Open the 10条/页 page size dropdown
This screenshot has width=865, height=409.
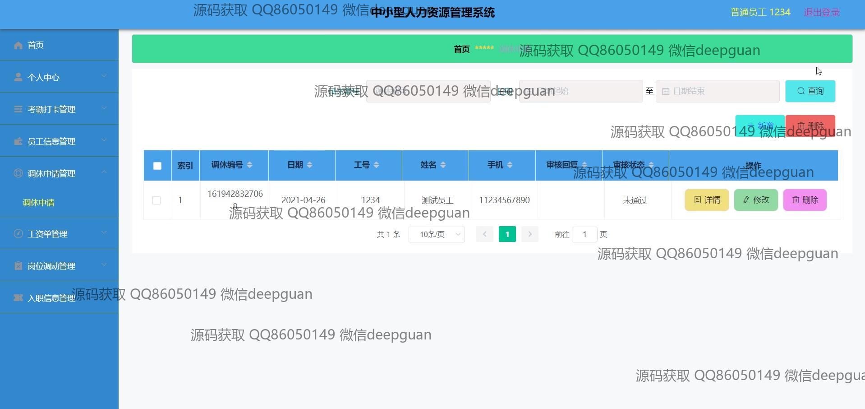coord(437,234)
